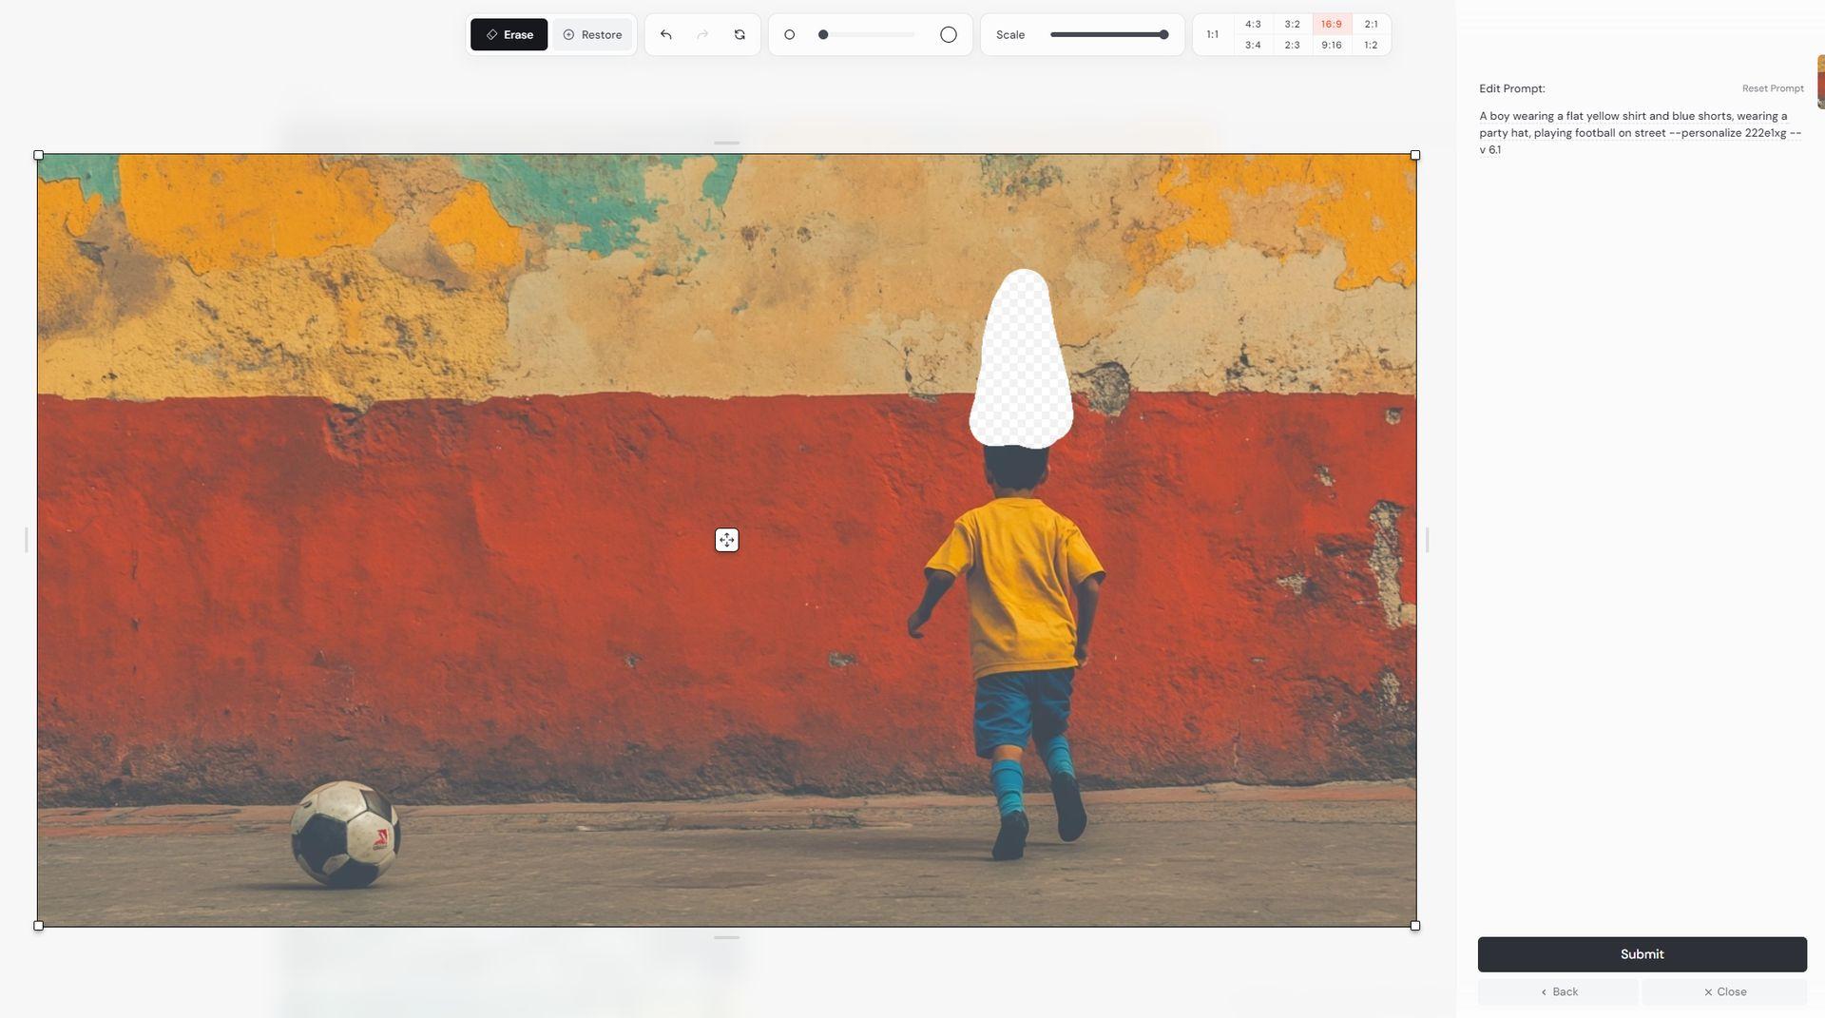1825x1018 pixels.
Task: Click the Scale label
Action: tap(1010, 35)
